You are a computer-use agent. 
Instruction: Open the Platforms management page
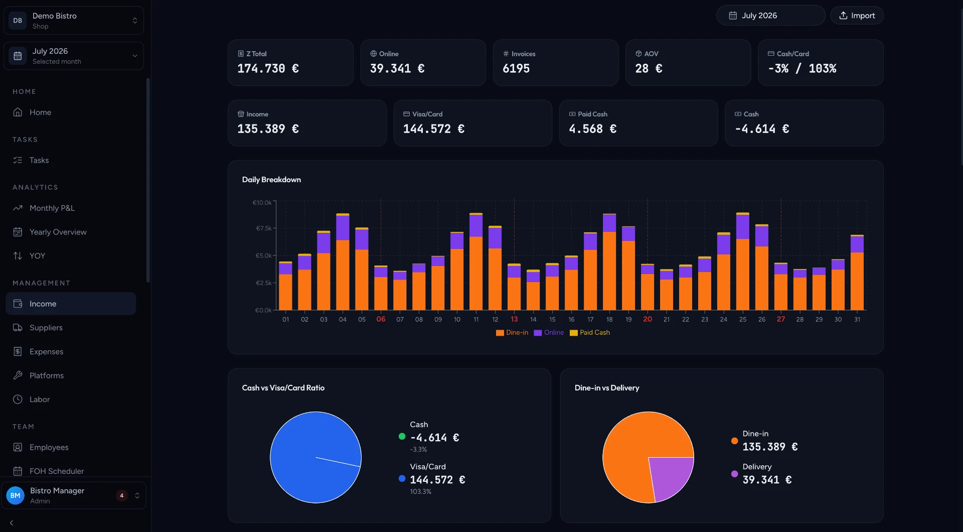tap(71, 375)
